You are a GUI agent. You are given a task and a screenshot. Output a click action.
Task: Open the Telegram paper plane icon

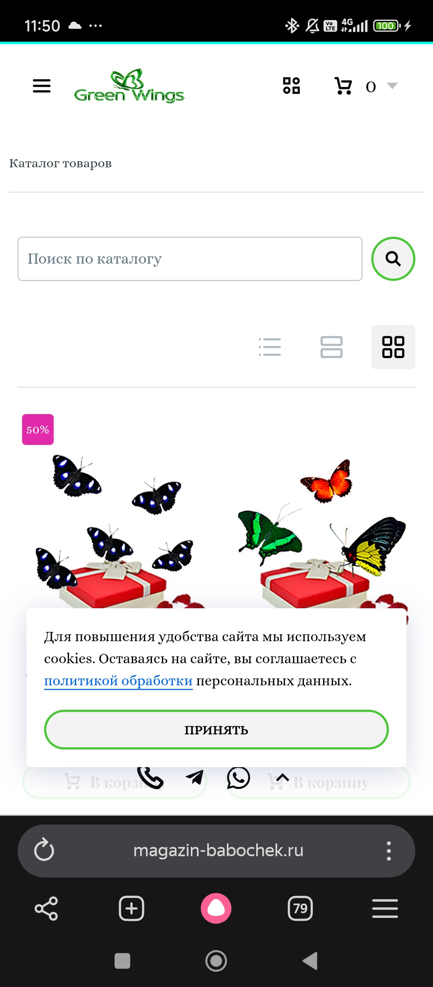pos(195,778)
